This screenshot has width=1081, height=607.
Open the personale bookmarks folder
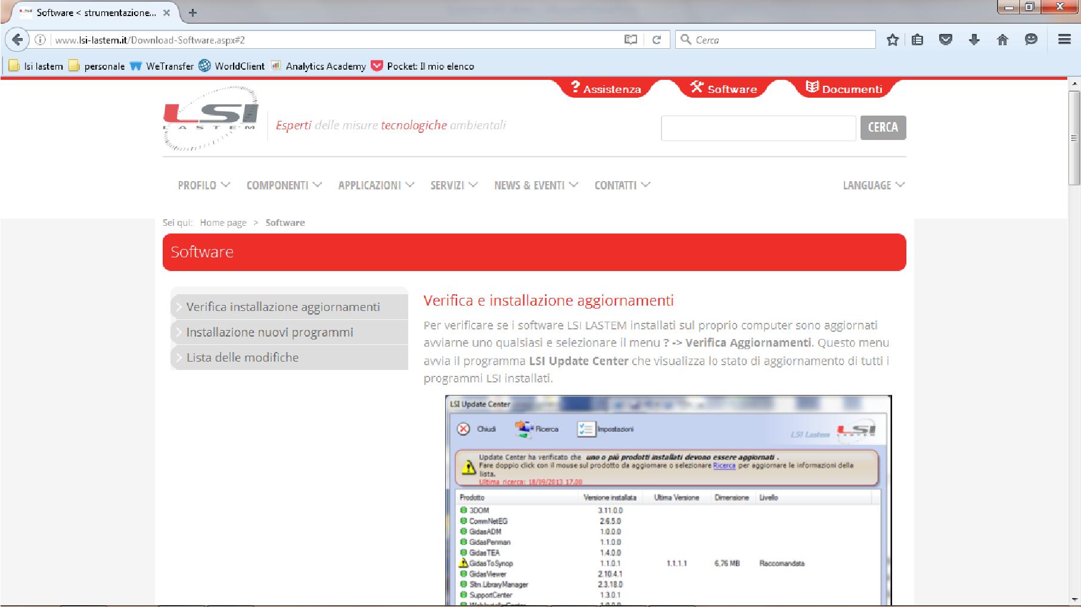coord(97,66)
